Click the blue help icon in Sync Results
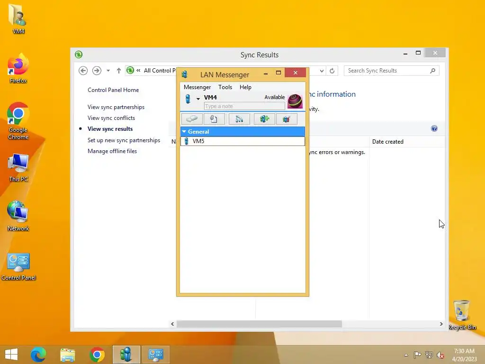Image resolution: width=485 pixels, height=364 pixels. pos(434,128)
